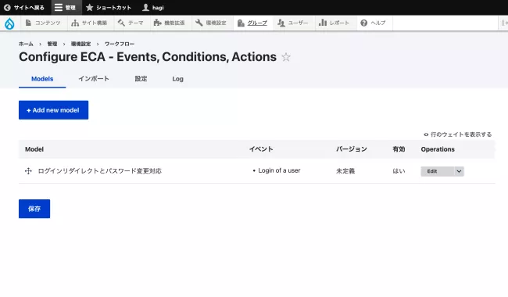Add page to shortcuts with star icon
Viewport: 508px width, 297px height.
[286, 57]
